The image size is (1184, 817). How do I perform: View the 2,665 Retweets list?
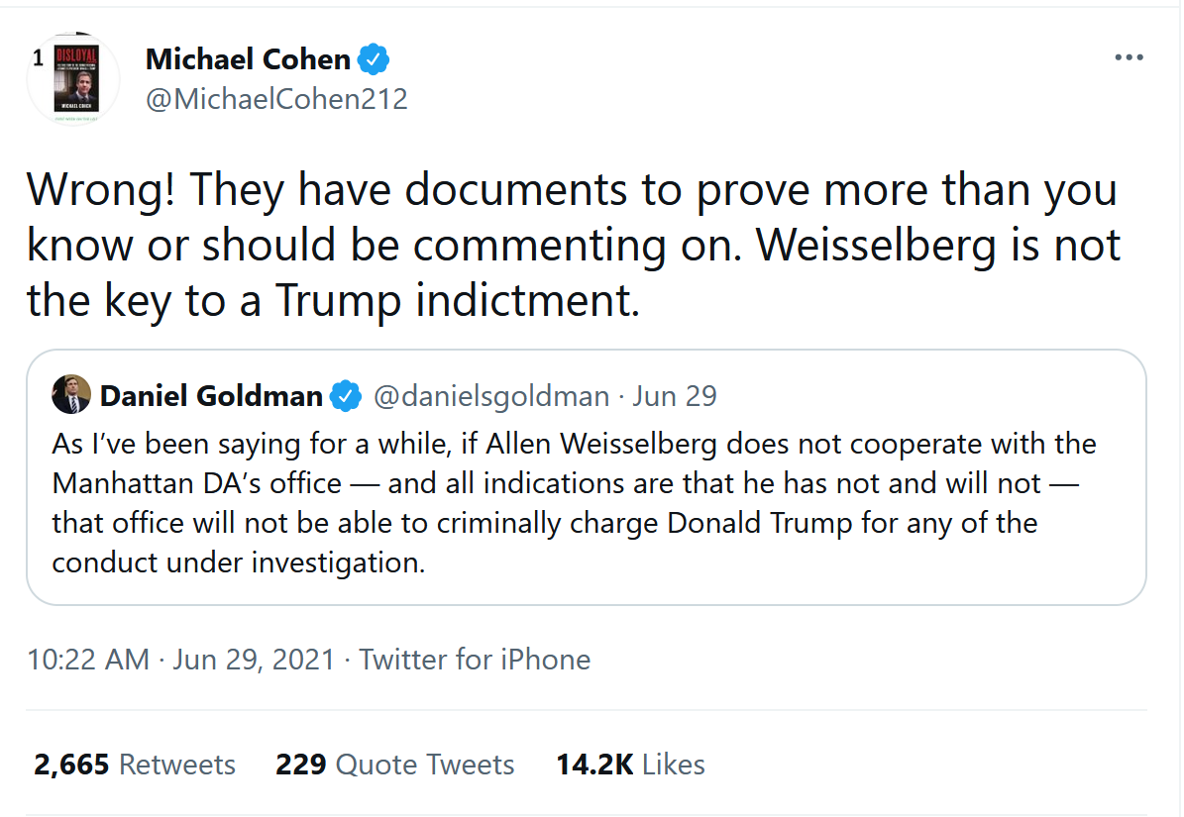pyautogui.click(x=135, y=765)
